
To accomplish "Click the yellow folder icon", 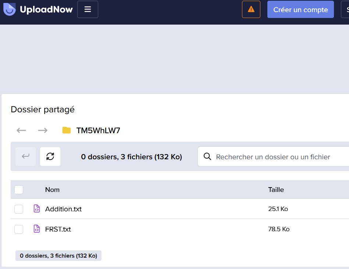I will 67,130.
